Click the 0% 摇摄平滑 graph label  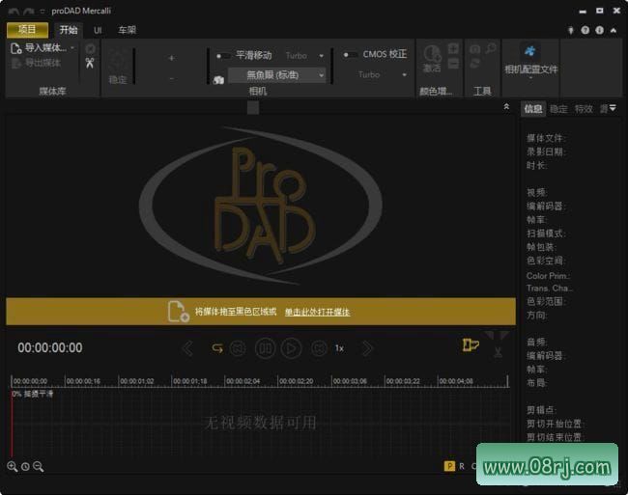tap(32, 394)
